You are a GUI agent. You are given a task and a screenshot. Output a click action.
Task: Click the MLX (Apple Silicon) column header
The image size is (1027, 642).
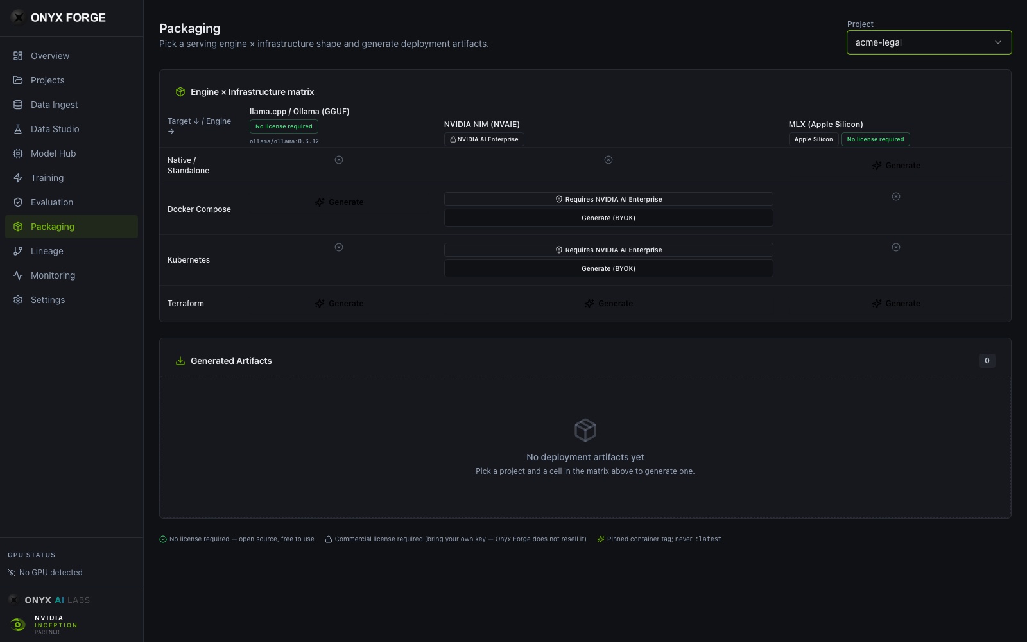pyautogui.click(x=825, y=125)
